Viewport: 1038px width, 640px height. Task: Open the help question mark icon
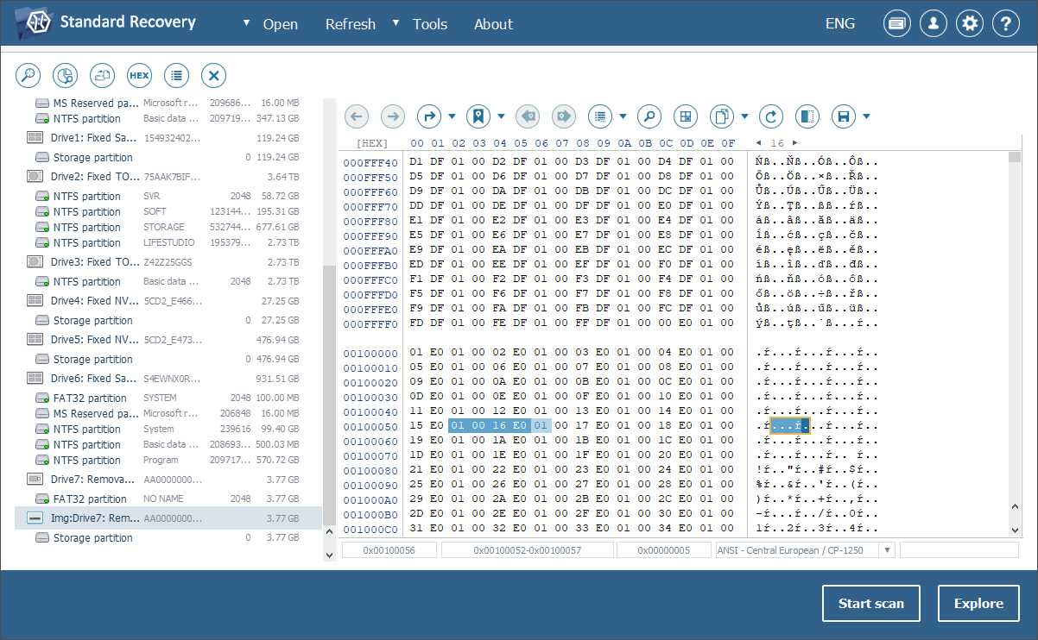(x=1006, y=24)
